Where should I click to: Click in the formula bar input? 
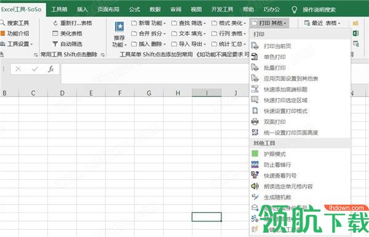pos(156,73)
